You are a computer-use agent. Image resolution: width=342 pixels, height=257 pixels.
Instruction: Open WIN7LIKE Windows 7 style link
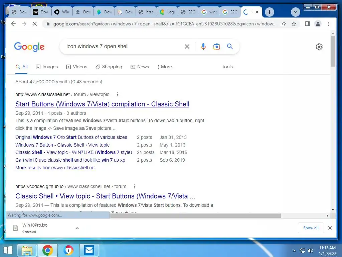click(x=73, y=152)
